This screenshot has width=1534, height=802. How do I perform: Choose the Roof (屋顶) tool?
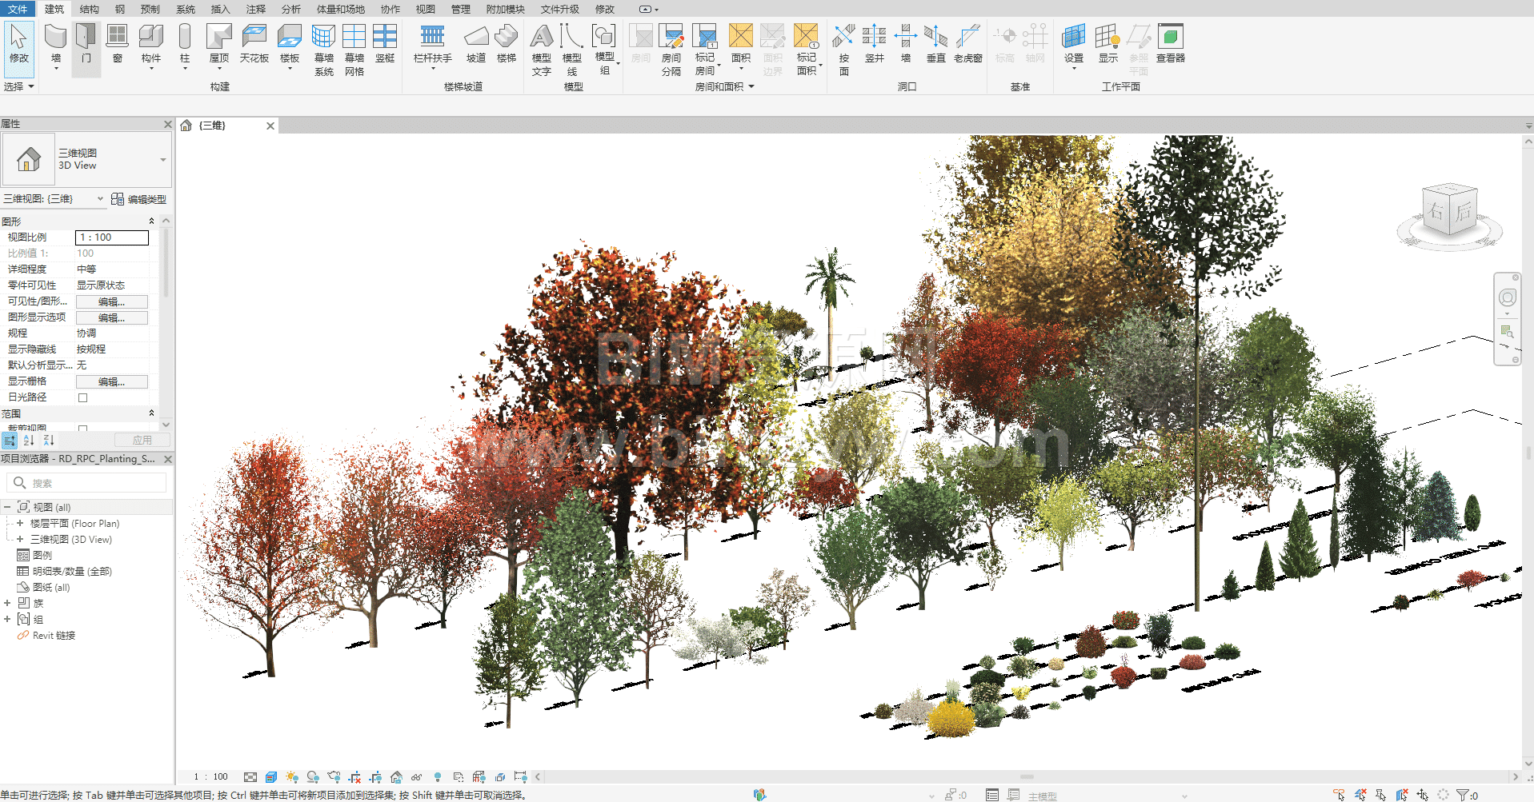pyautogui.click(x=219, y=46)
